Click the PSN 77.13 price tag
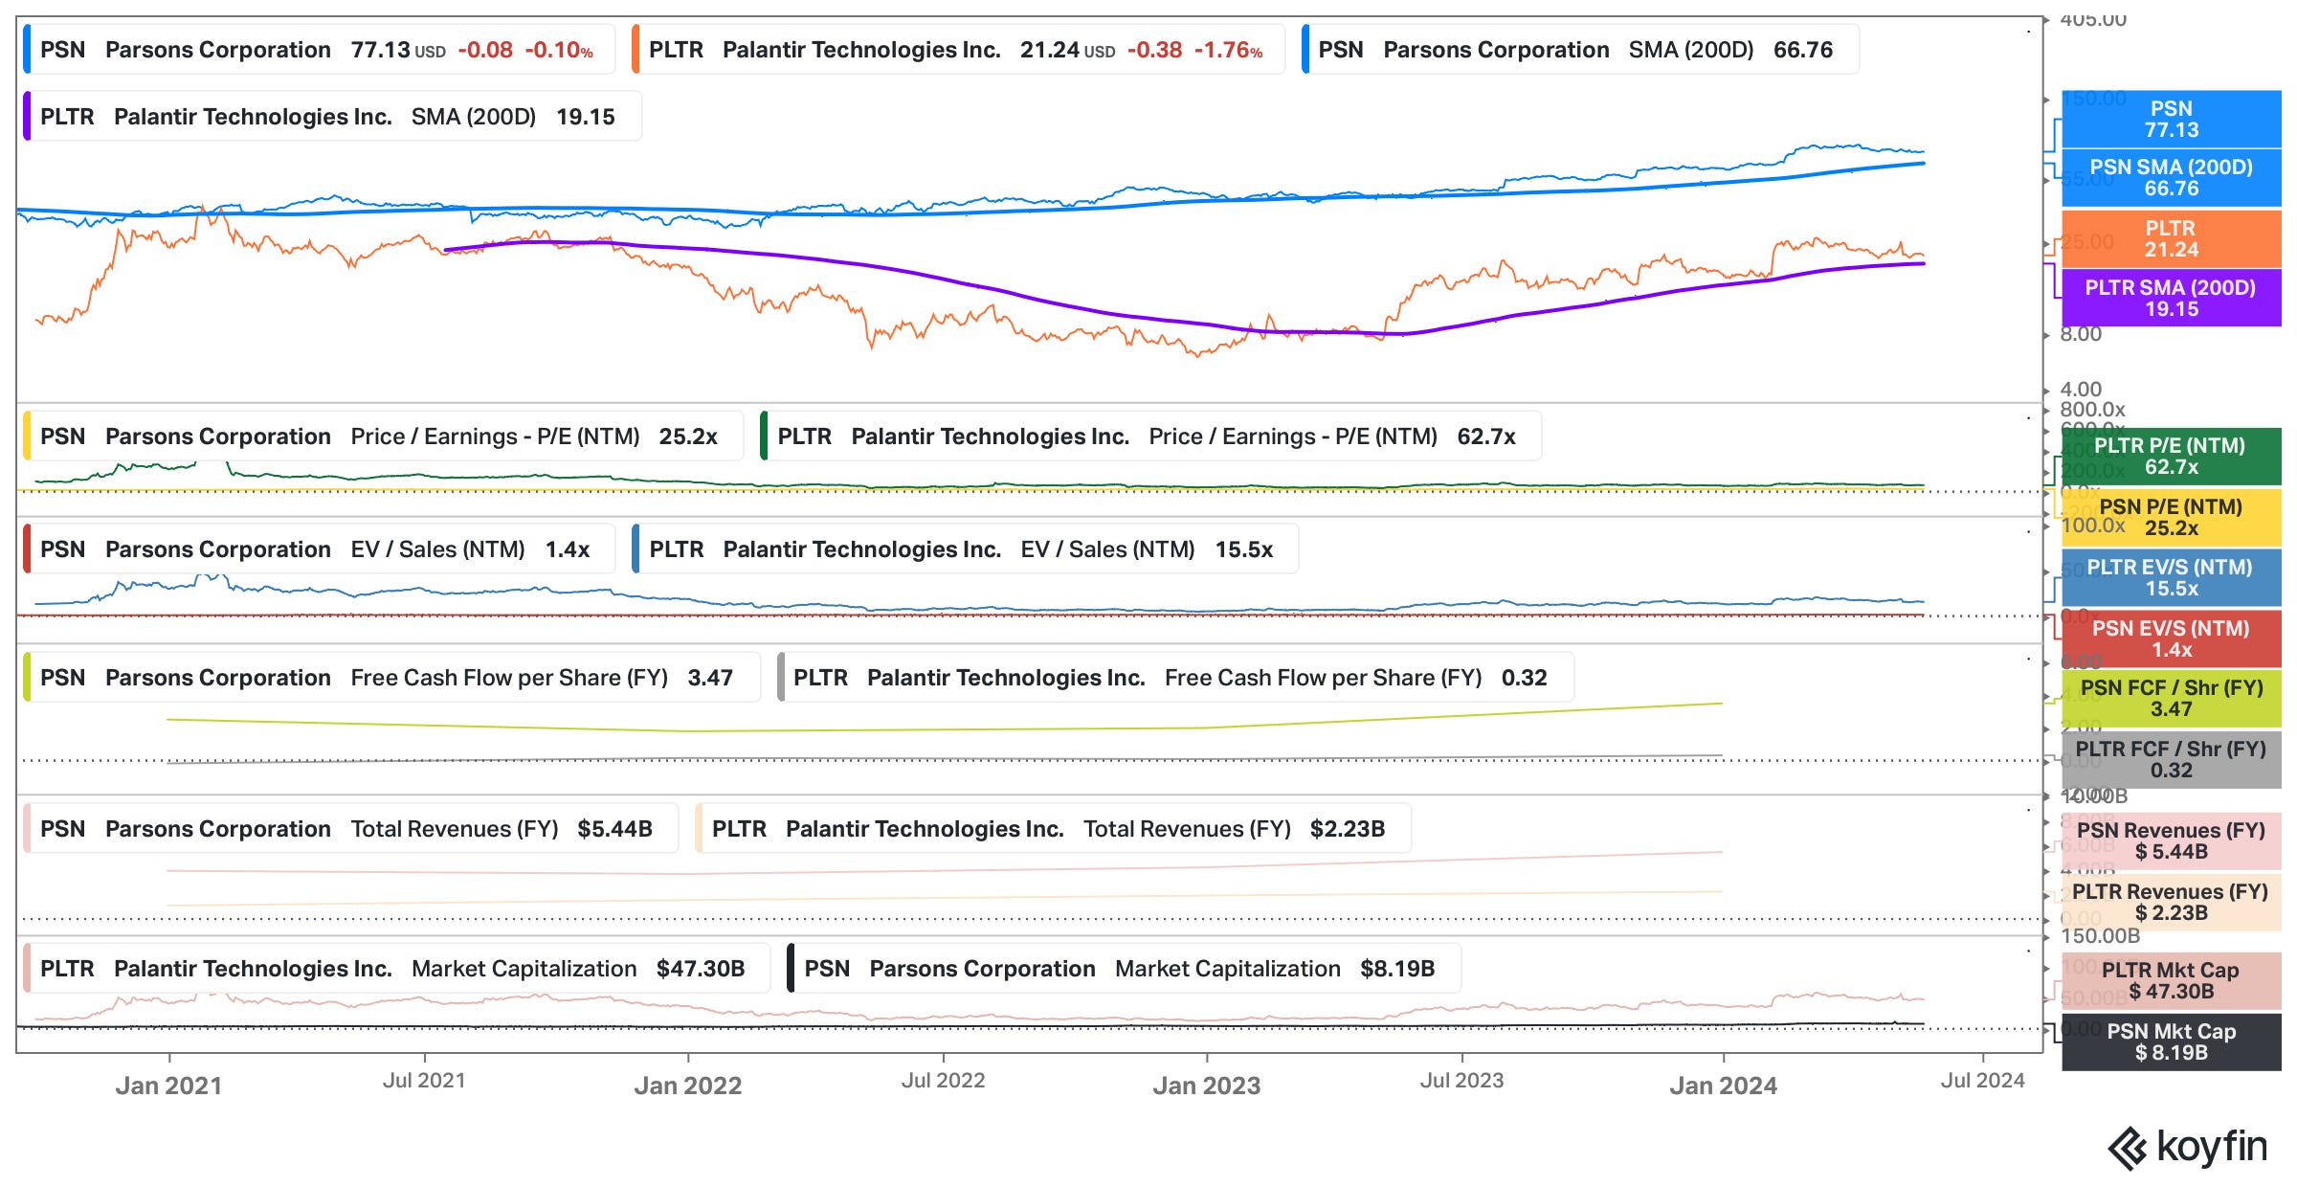2297x1187 pixels. [x=2170, y=120]
